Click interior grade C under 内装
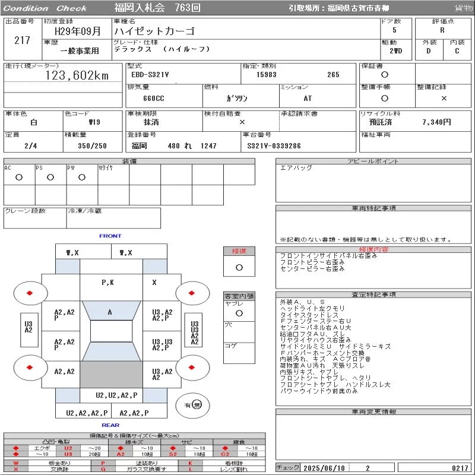Screen dimensions: 475x475 click(457, 51)
